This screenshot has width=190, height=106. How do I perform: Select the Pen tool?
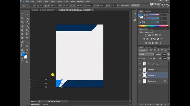point(22,42)
